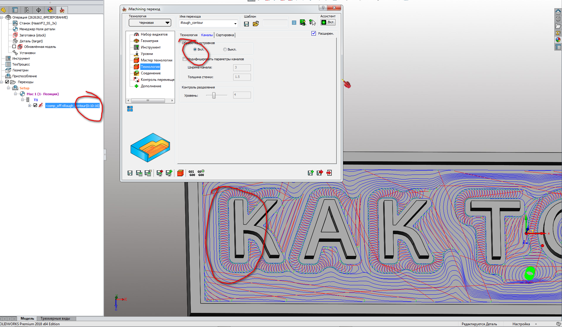Toggle the 'Расширен.' checkbox

[313, 33]
